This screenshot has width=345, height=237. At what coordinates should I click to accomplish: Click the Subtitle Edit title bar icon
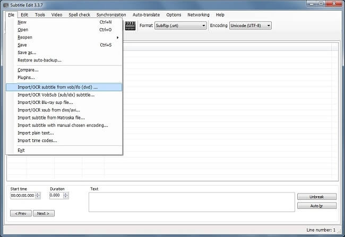[5, 5]
